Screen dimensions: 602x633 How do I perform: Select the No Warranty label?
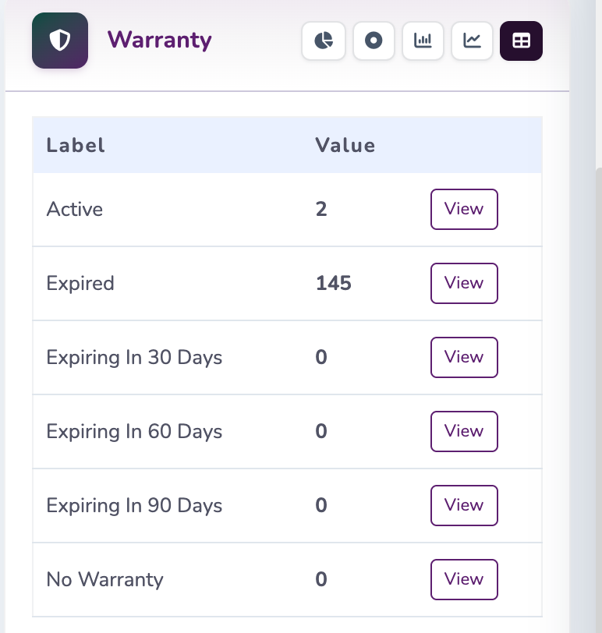105,579
